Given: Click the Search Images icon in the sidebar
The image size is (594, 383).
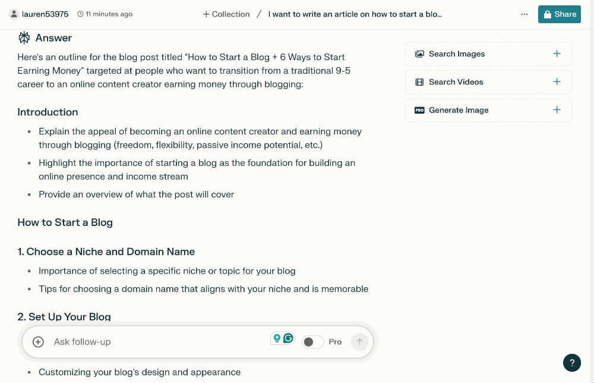Looking at the screenshot, I should pyautogui.click(x=419, y=54).
